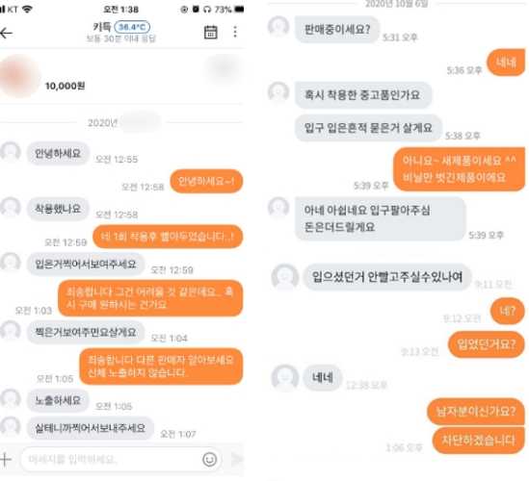Tap the 혹시 착용한 중고품인가요 message bubble
The width and height of the screenshot is (529, 481).
point(362,95)
